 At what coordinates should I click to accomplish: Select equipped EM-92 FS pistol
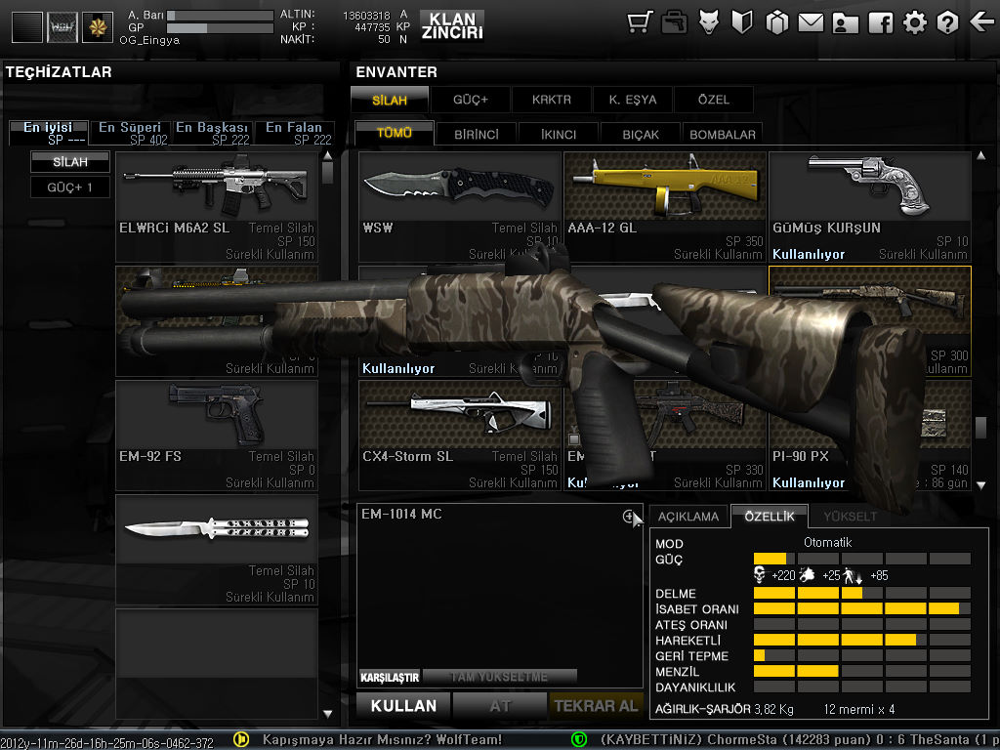coord(217,436)
